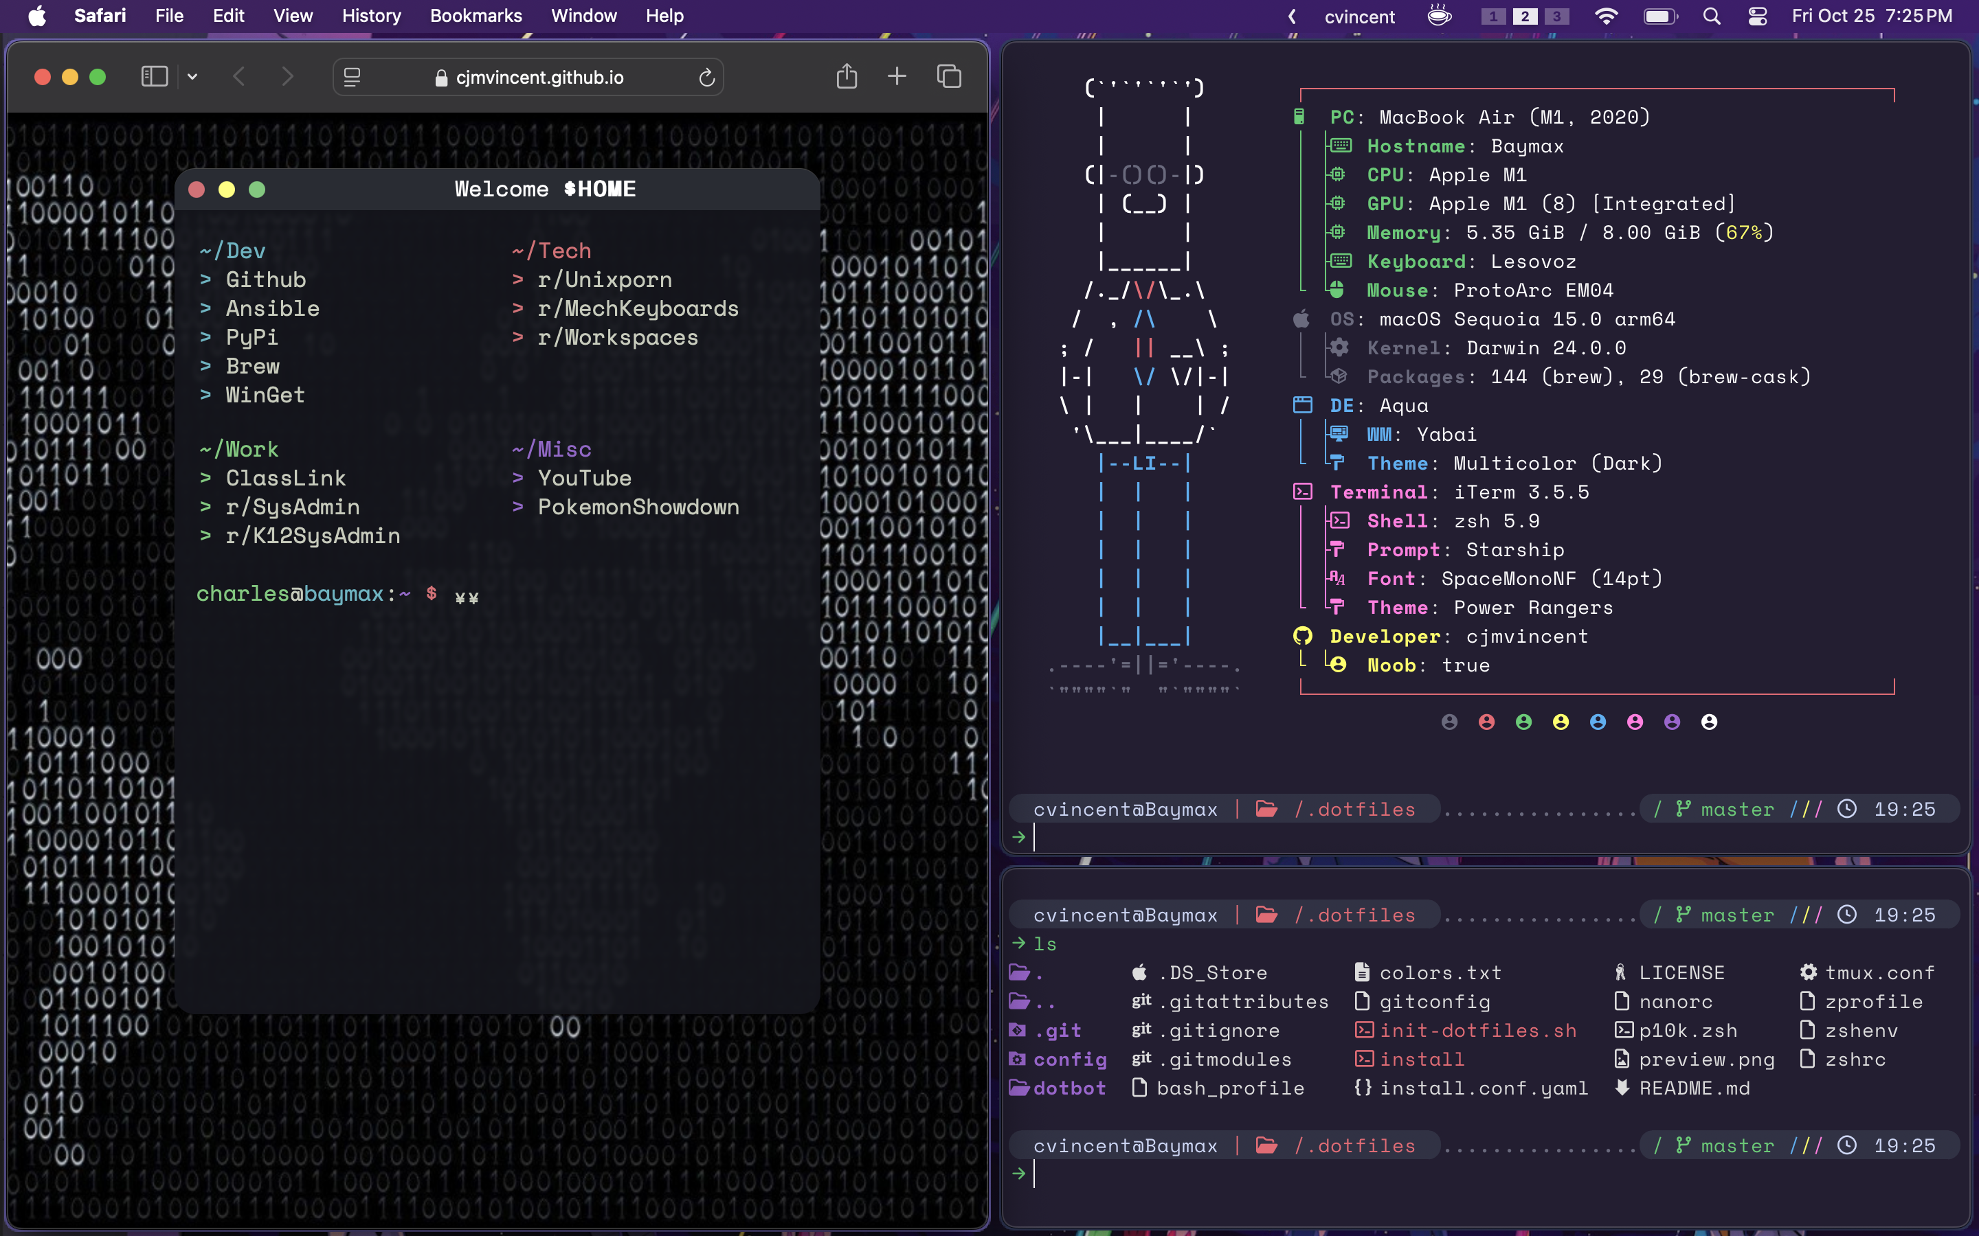Open Control Center from the menu bar
Image resolution: width=1979 pixels, height=1236 pixels.
pyautogui.click(x=1757, y=16)
